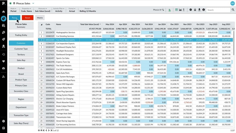This screenshot has width=236, height=133.
Task: Open the dashboard gauge icon in the sidebar
Action: [3, 68]
